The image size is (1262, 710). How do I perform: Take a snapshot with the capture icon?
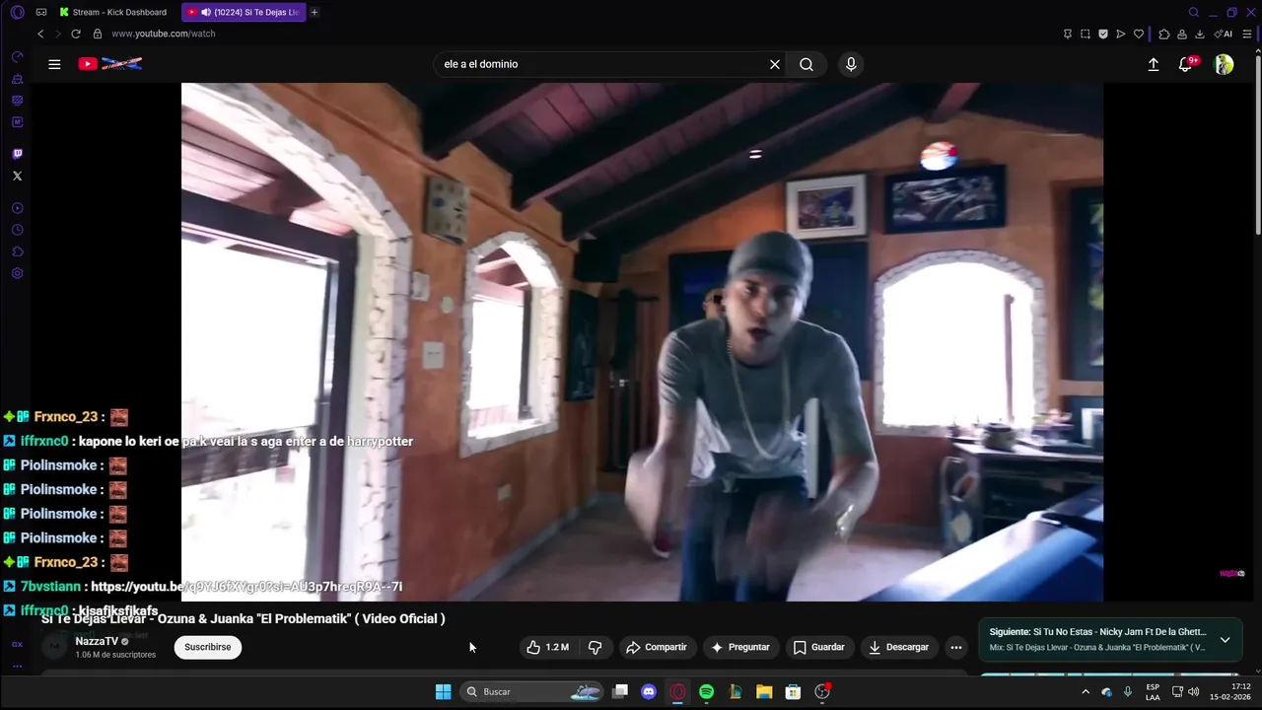[1086, 34]
